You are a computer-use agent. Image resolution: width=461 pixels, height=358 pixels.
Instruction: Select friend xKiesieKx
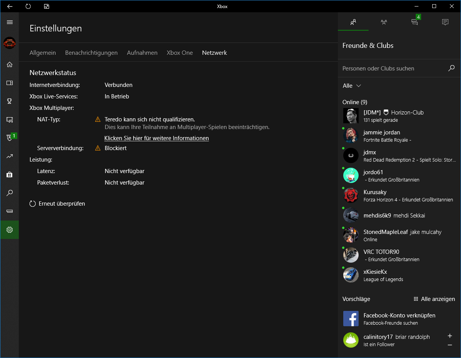[399, 275]
